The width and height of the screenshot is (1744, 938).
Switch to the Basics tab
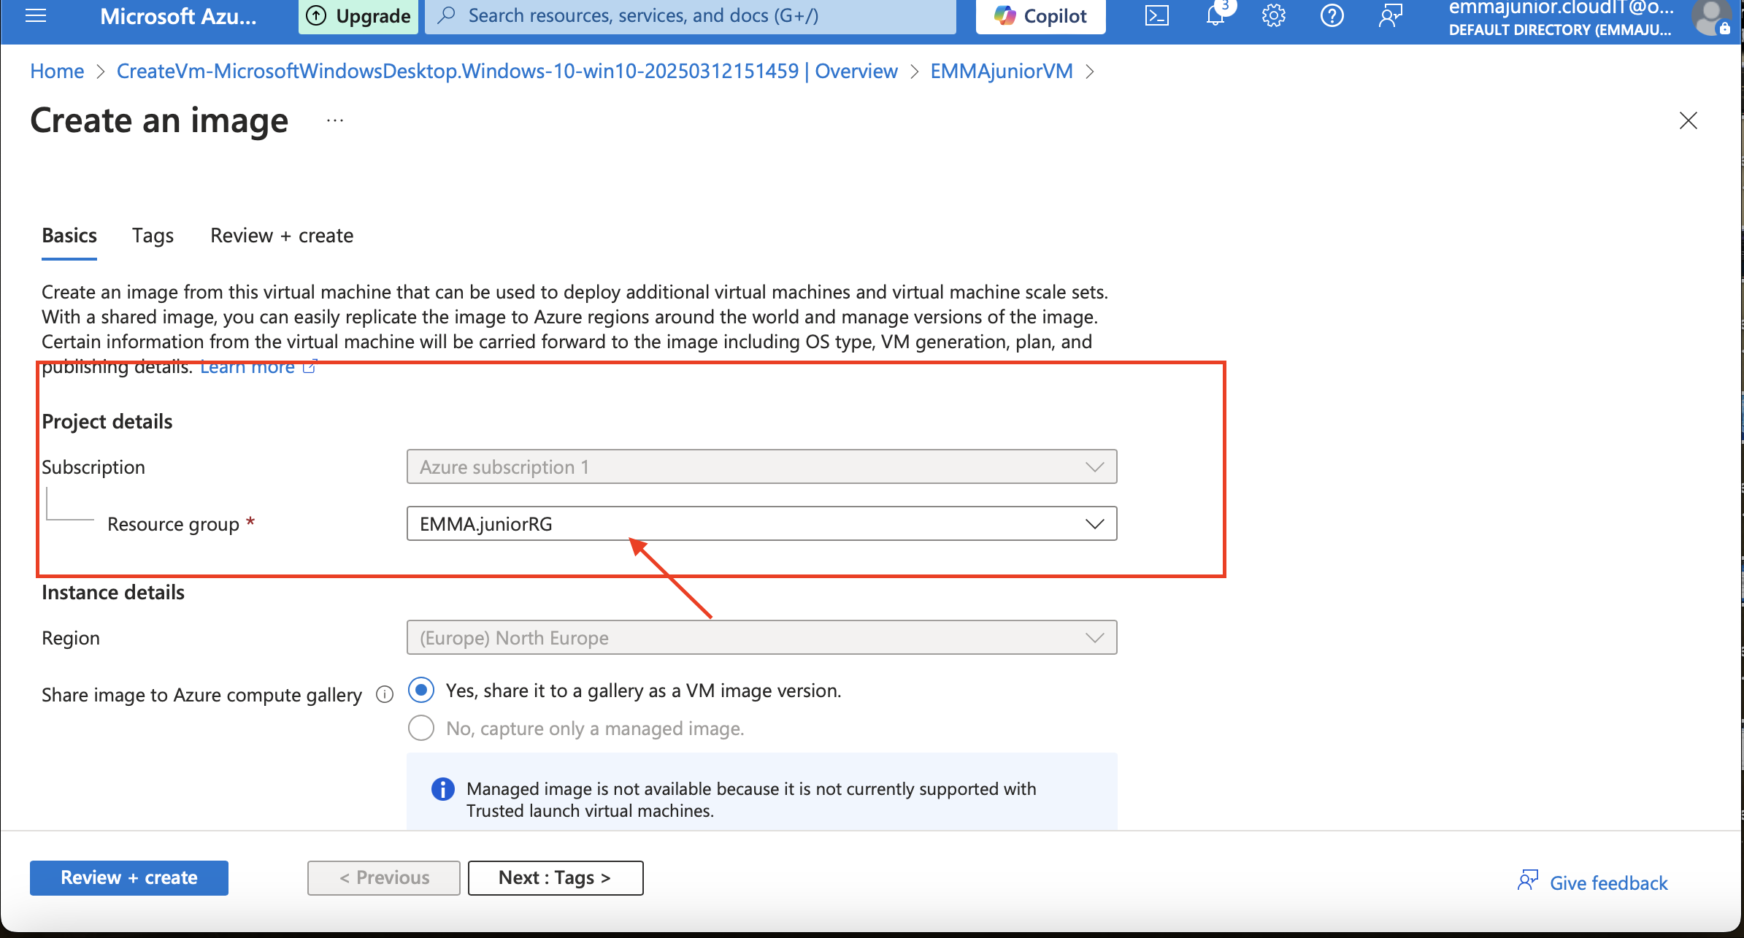pyautogui.click(x=69, y=235)
